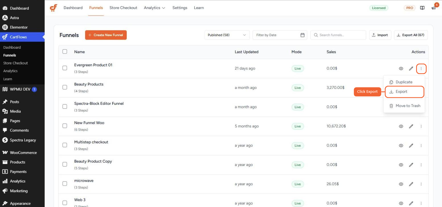Choose Export from the actions menu
Screen dimensions: 442x207
click(404, 92)
